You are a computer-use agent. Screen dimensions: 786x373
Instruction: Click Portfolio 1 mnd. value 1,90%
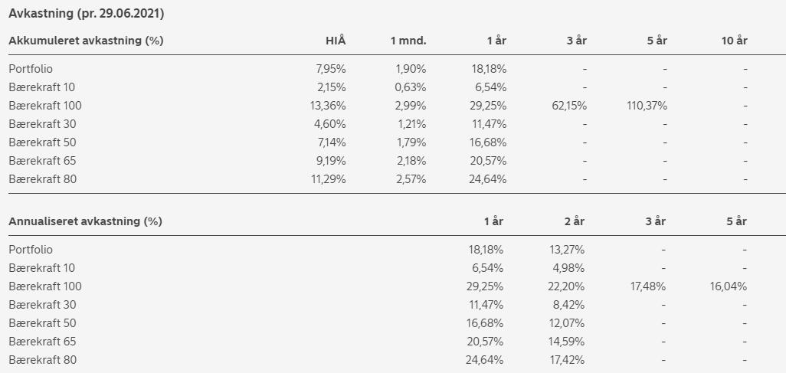pos(411,69)
